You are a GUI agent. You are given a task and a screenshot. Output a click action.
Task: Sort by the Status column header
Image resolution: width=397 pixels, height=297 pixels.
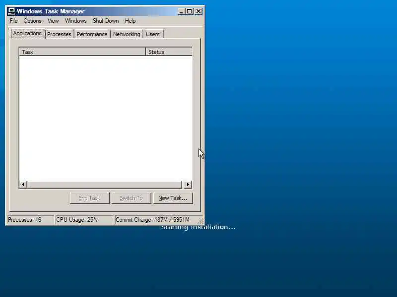tap(169, 52)
